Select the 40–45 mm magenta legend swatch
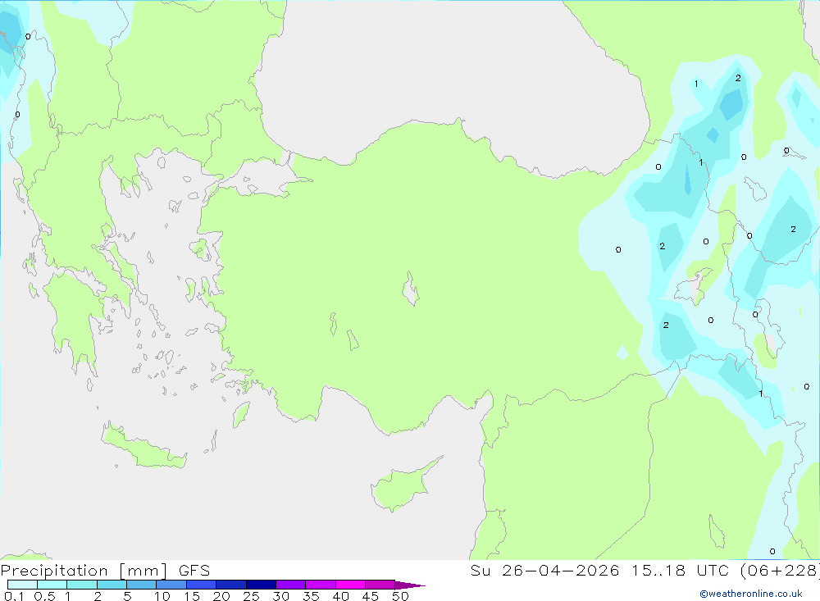The image size is (820, 601). (350, 585)
